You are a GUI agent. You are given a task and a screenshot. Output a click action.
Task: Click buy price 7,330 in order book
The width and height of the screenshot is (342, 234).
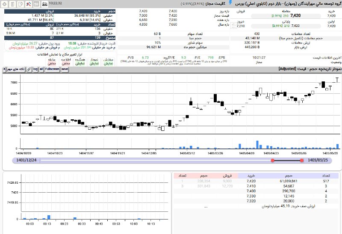pyautogui.click(x=251, y=196)
